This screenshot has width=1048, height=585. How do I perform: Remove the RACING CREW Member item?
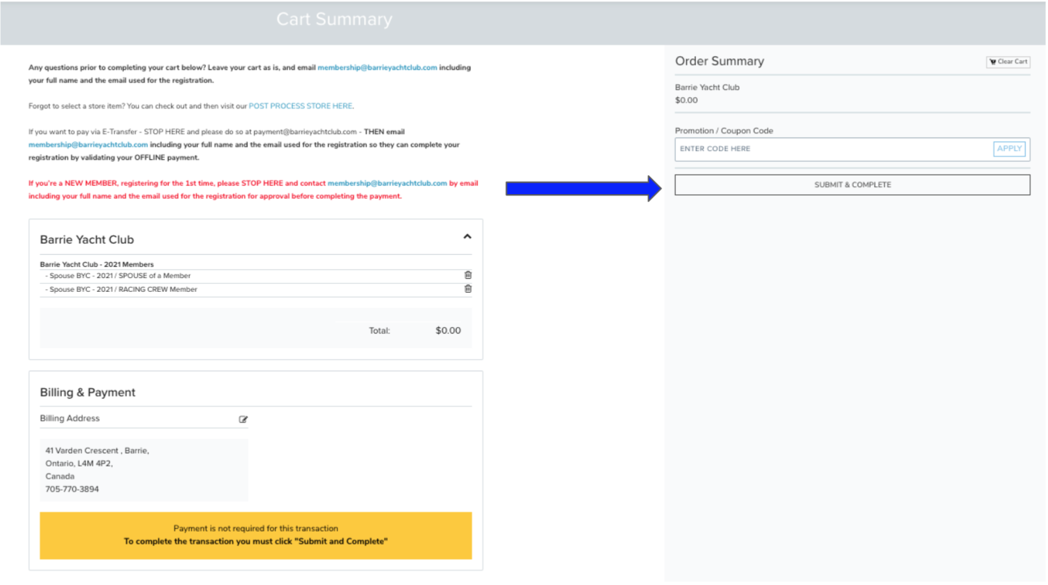[x=467, y=289]
